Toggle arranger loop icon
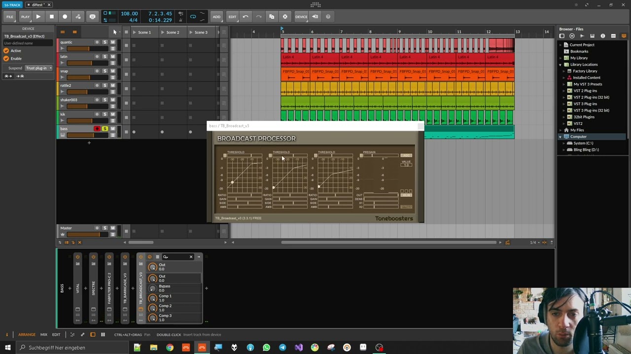The height and width of the screenshot is (354, 631). [x=193, y=17]
